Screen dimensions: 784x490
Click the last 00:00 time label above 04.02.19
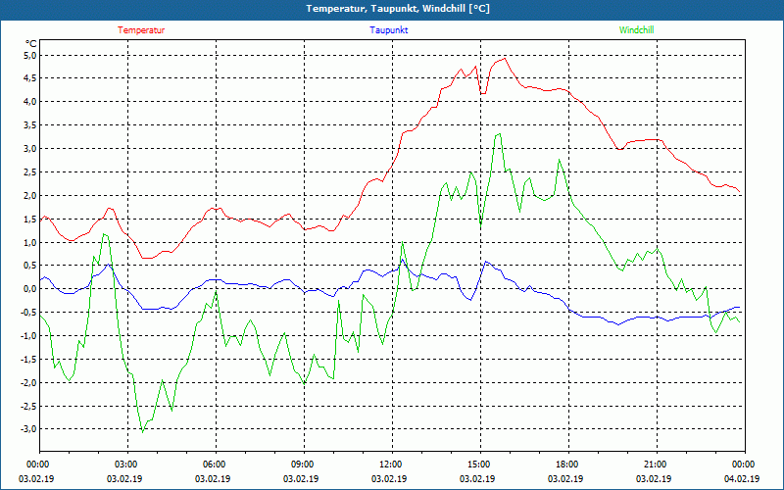(745, 465)
